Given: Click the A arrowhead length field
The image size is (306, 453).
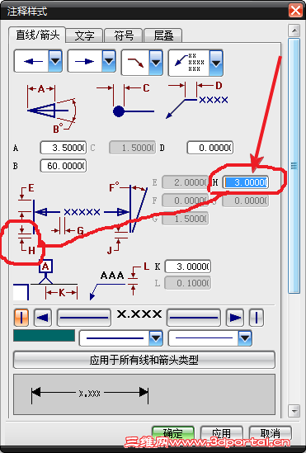Looking at the screenshot, I should (x=64, y=148).
